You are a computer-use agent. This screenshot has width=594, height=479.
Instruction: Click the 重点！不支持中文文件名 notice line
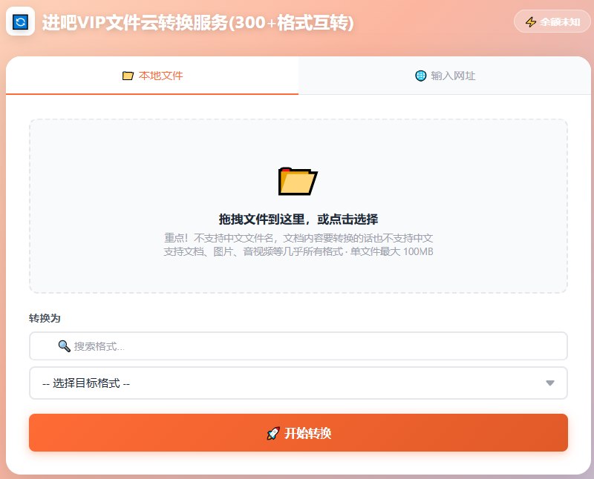click(x=298, y=239)
